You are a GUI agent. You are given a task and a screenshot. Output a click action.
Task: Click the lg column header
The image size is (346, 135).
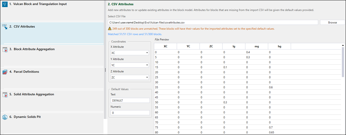click(234, 46)
